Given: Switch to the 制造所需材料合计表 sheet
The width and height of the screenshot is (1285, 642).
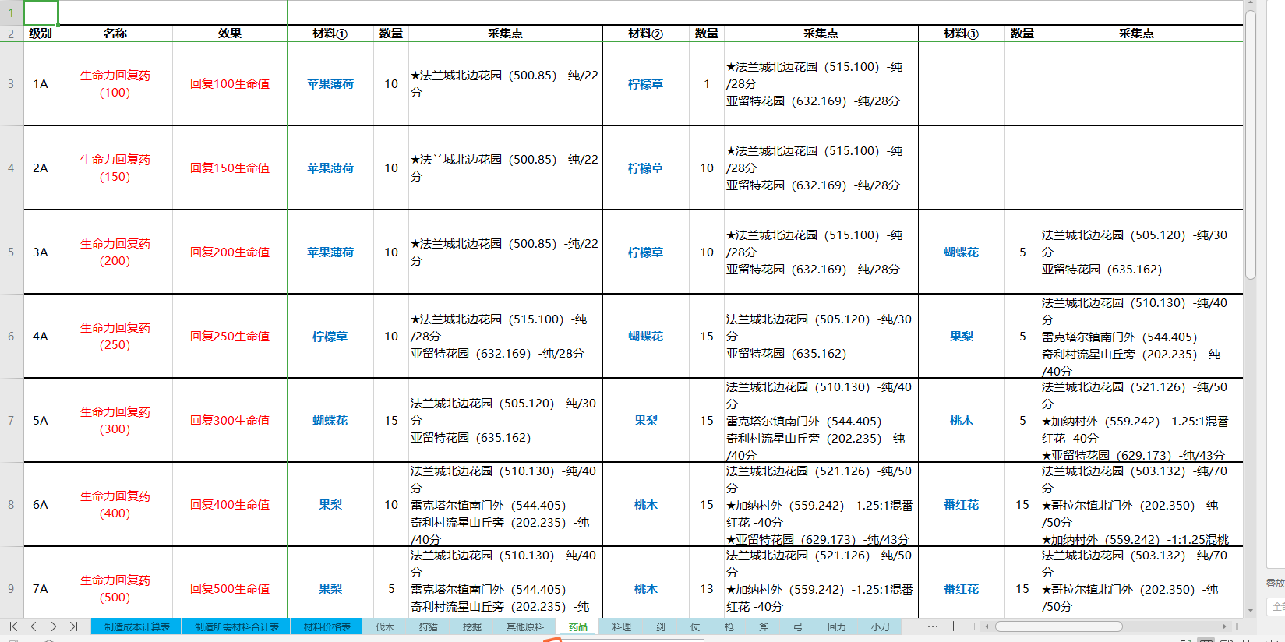Looking at the screenshot, I should pyautogui.click(x=236, y=626).
